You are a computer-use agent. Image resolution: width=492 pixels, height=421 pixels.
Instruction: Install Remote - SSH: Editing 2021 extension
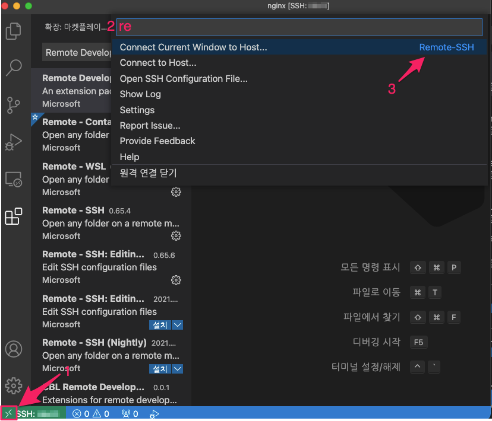(x=160, y=325)
